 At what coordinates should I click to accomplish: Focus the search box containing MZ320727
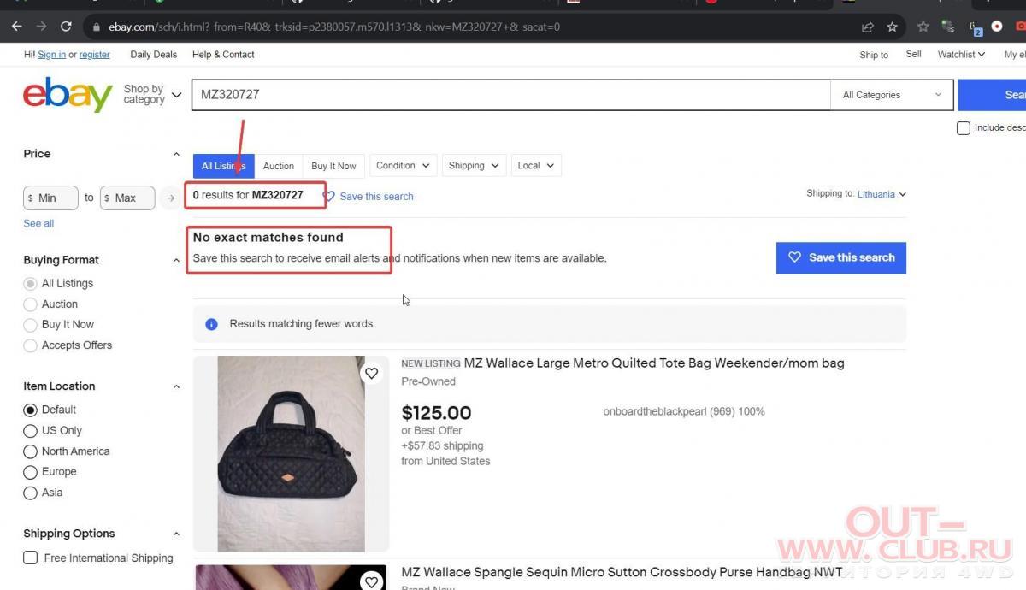(511, 95)
